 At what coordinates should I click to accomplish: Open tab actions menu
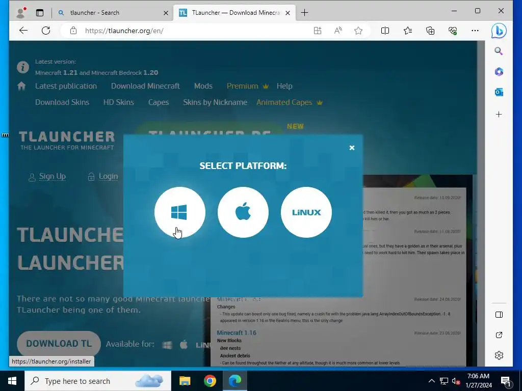click(40, 13)
